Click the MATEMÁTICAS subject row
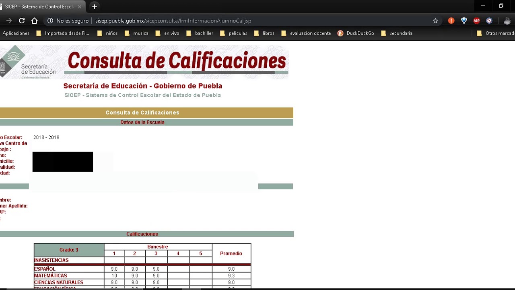The height and width of the screenshot is (290, 515). 142,276
